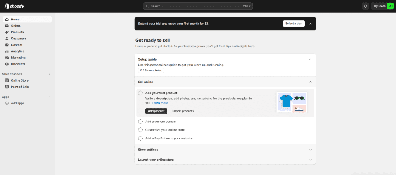Click the Online Store storefront icon
Image resolution: width=396 pixels, height=175 pixels.
tap(7, 80)
